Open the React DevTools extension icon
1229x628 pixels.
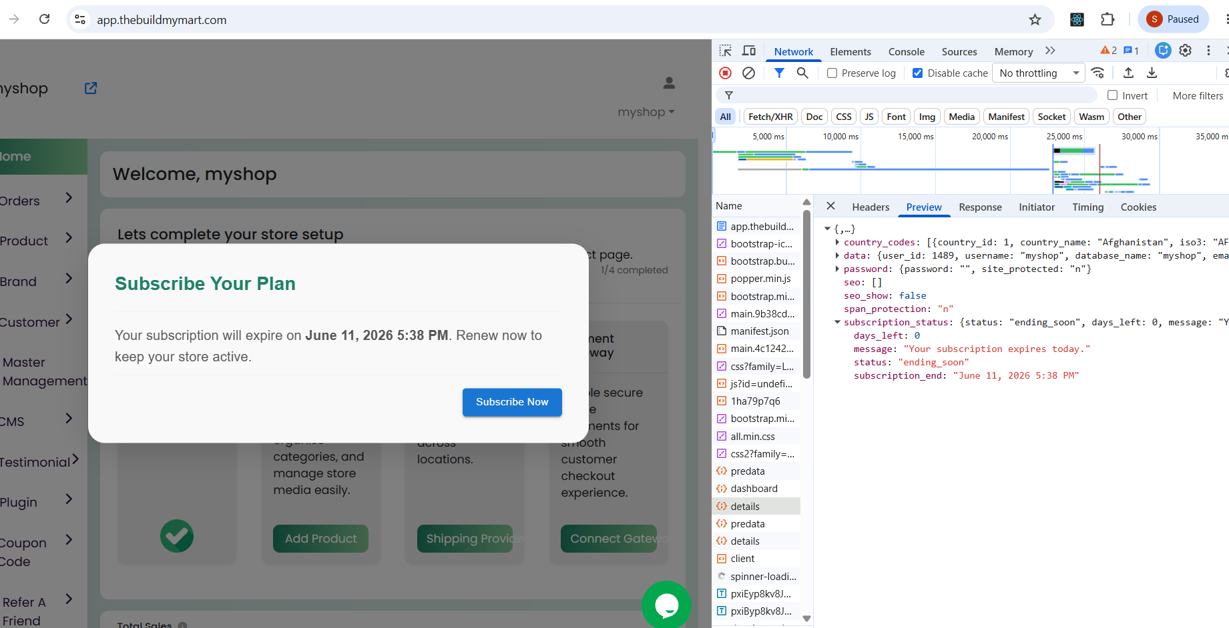pos(1077,19)
